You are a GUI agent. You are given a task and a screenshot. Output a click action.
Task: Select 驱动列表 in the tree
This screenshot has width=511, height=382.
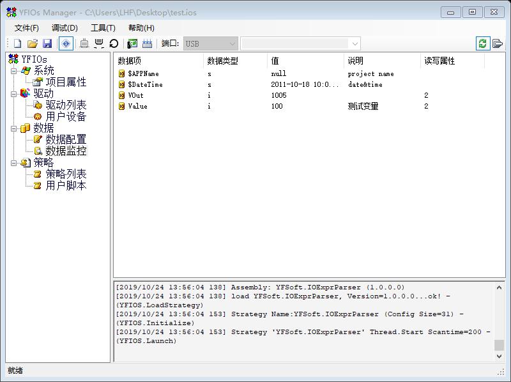[x=66, y=105]
